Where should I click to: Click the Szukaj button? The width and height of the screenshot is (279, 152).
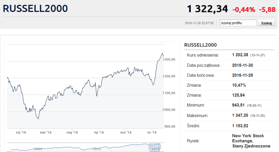tap(266, 23)
